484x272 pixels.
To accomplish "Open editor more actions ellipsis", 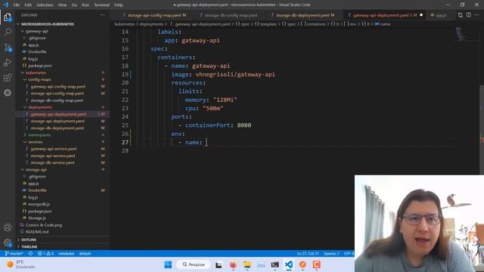I will click(x=477, y=15).
